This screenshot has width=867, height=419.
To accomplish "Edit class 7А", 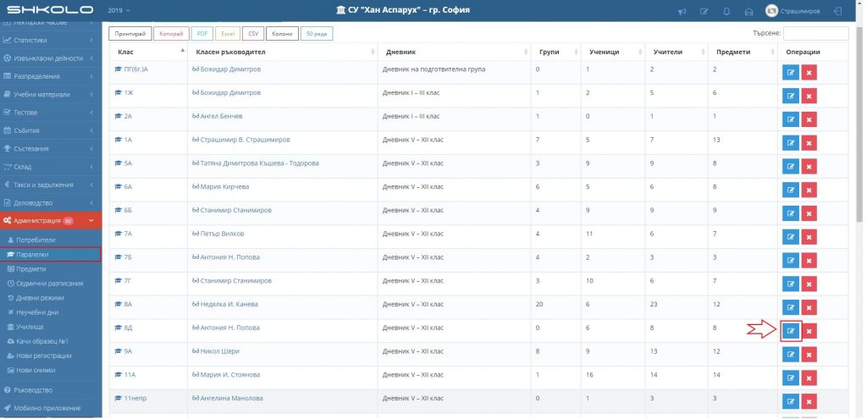I will pyautogui.click(x=791, y=237).
